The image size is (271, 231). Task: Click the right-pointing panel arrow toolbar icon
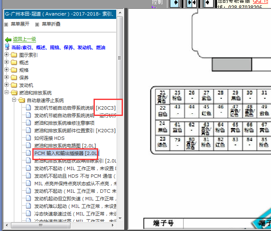175,3
